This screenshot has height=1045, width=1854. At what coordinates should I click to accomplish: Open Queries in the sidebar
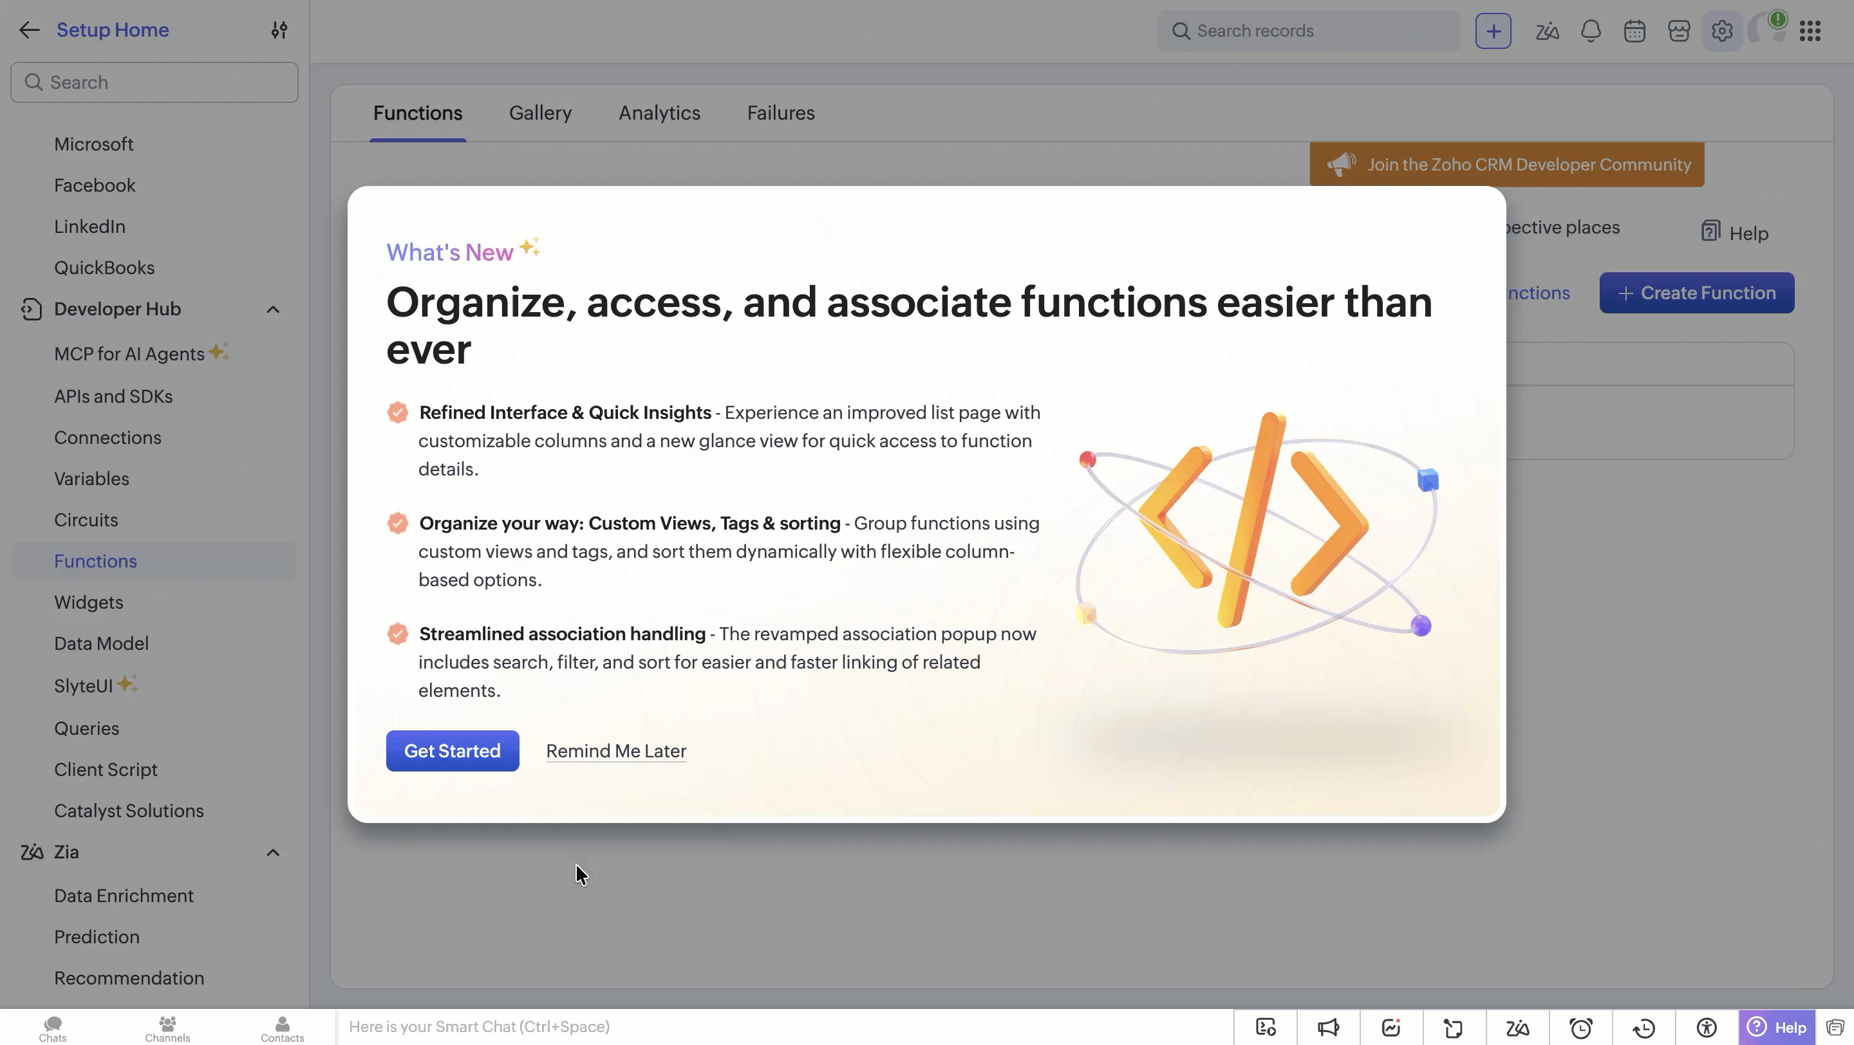click(86, 728)
